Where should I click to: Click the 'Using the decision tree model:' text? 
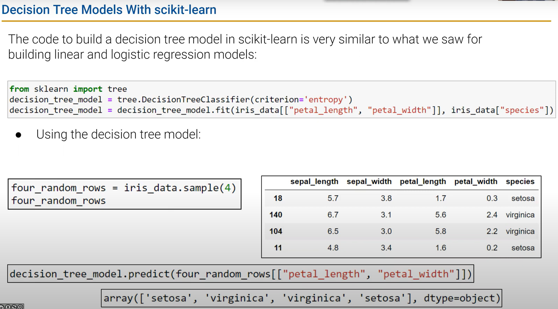click(x=118, y=135)
